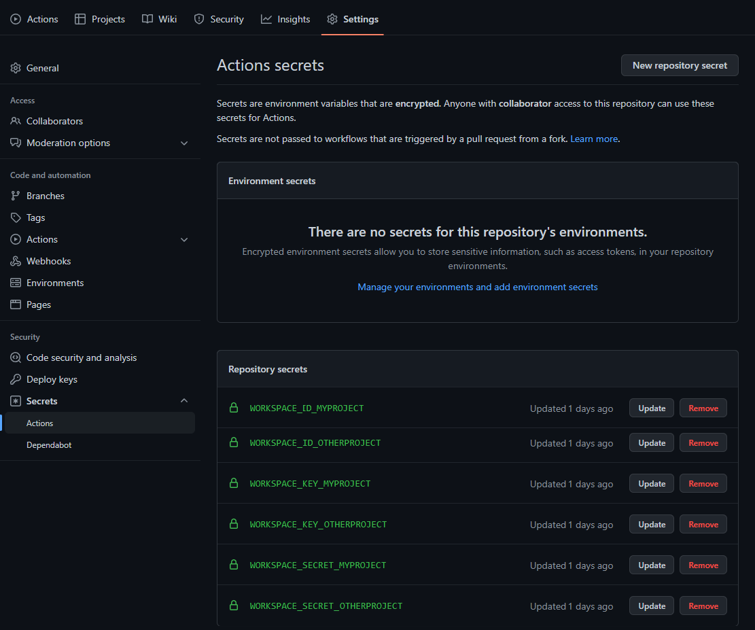Expand the Actions sidebar submenu chevron

[184, 239]
